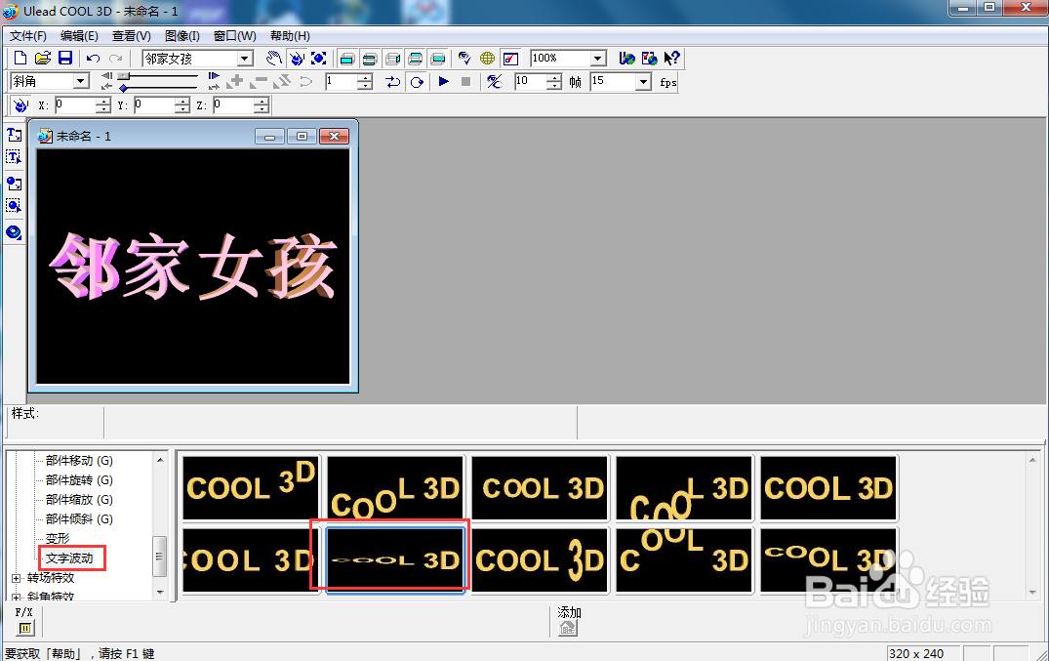The image size is (1049, 661).
Task: Click the icon left of frame count
Action: click(495, 82)
